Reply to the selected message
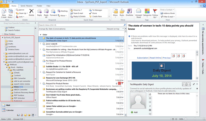Screen dimensions: 206x121 point(39,13)
